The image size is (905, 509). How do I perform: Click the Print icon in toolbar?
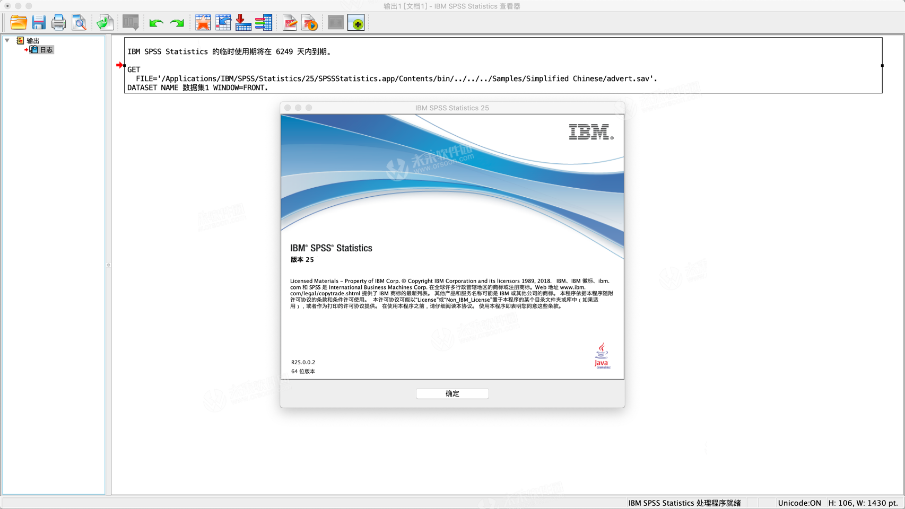click(x=58, y=23)
